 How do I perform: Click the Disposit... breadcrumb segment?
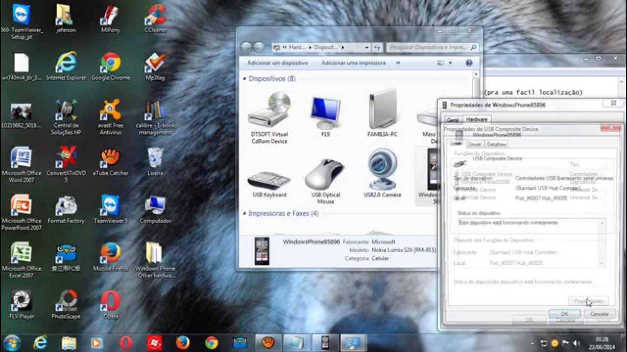pyautogui.click(x=326, y=47)
